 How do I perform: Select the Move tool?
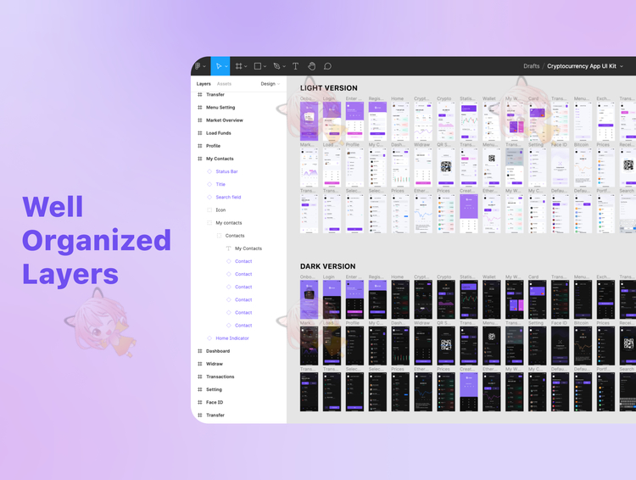(x=219, y=66)
